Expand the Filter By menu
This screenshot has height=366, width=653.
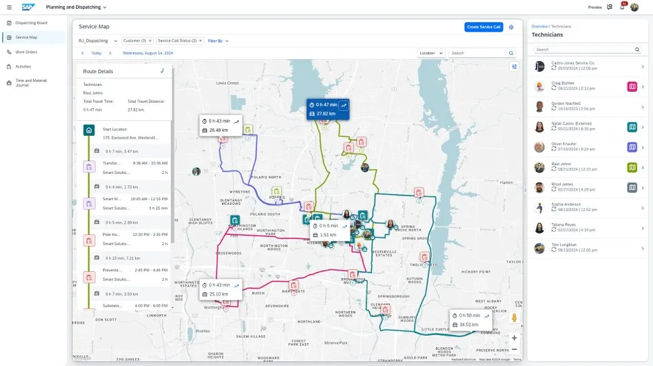pos(218,41)
